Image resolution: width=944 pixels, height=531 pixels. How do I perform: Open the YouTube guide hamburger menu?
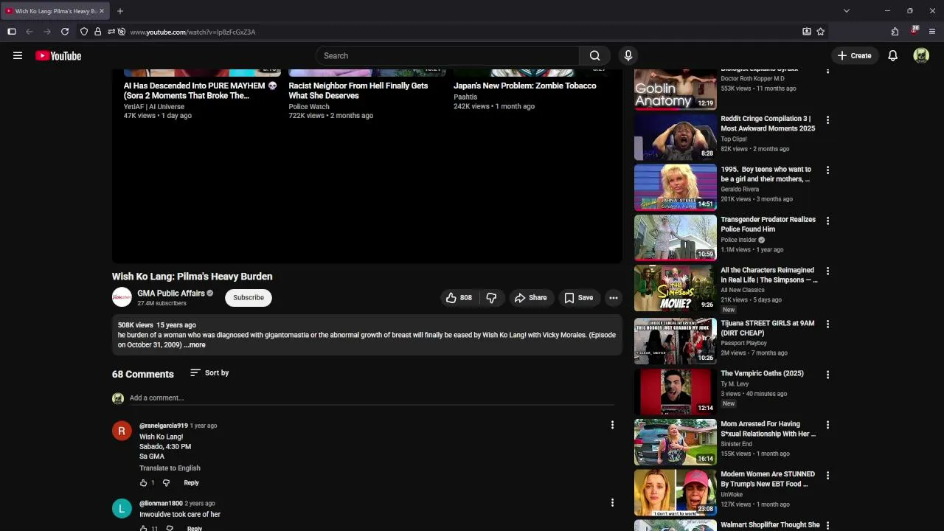[x=18, y=55]
